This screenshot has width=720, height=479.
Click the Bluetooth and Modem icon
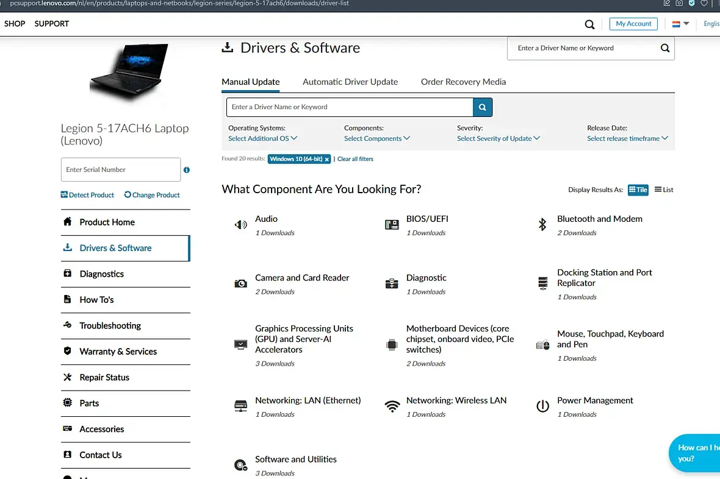pyautogui.click(x=542, y=224)
